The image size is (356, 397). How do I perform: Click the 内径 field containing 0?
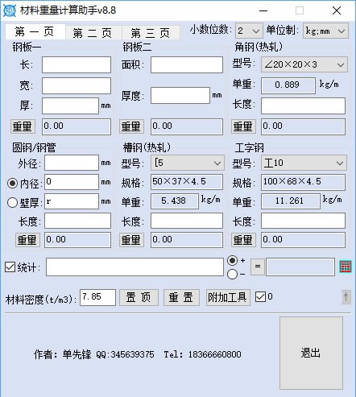(x=72, y=182)
